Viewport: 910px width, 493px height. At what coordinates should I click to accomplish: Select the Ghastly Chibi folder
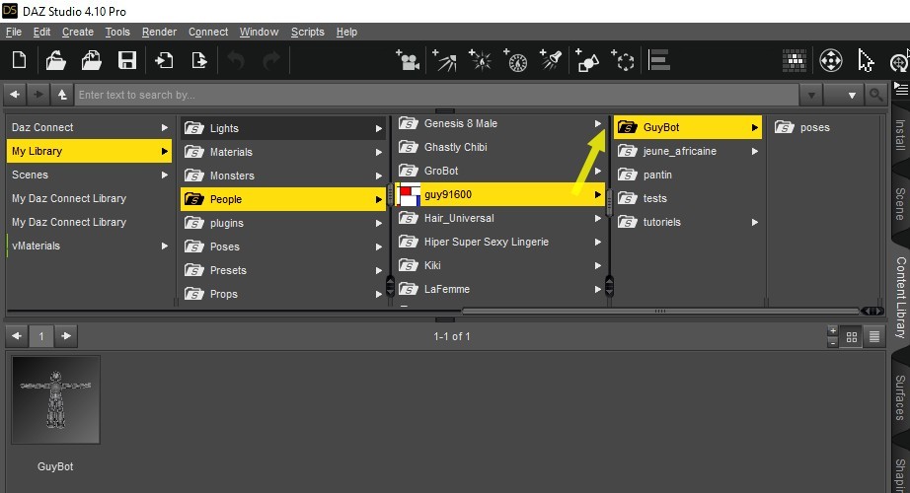pyautogui.click(x=456, y=147)
